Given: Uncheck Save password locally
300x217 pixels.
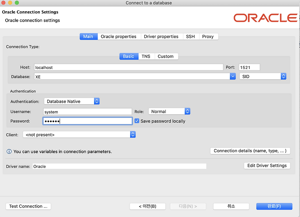Looking at the screenshot, I should 137,121.
